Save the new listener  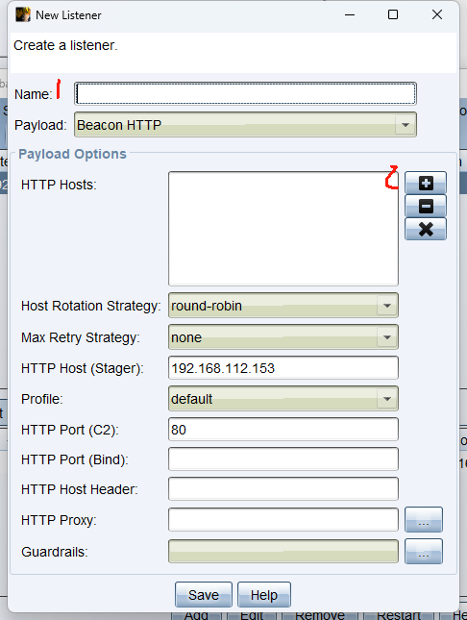pyautogui.click(x=204, y=594)
